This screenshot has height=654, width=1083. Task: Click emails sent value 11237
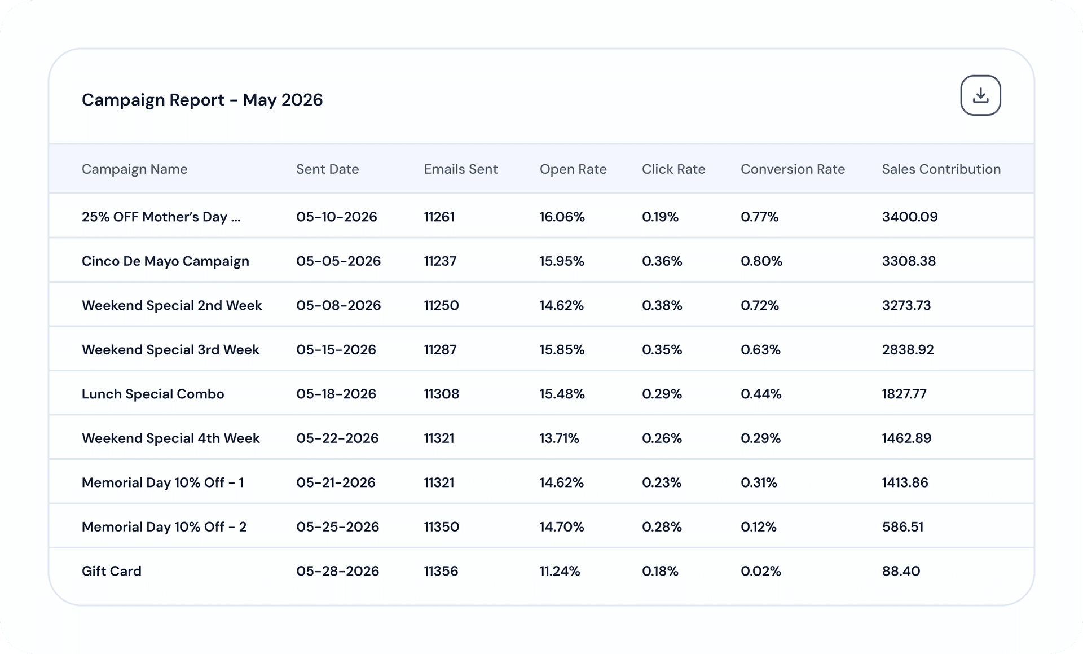point(441,261)
